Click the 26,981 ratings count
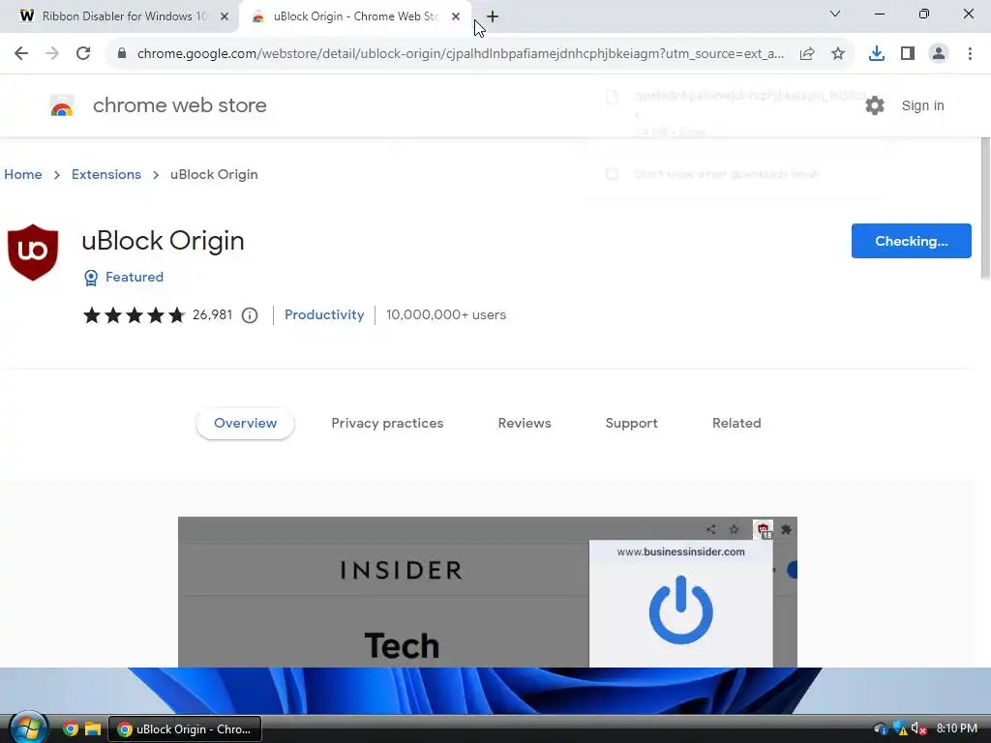Viewport: 991px width, 743px height. point(212,314)
